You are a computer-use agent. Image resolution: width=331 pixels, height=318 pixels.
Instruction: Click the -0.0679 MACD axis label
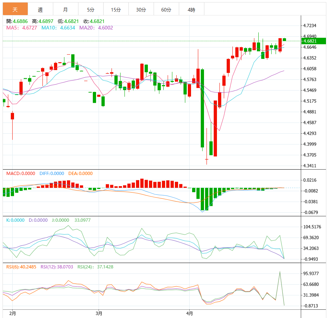click(310, 212)
